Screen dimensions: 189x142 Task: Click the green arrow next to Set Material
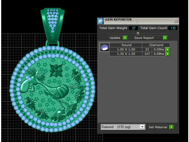[x=171, y=127]
